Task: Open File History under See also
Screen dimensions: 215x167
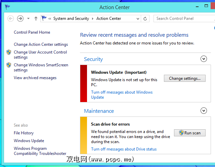Action: click(x=24, y=133)
